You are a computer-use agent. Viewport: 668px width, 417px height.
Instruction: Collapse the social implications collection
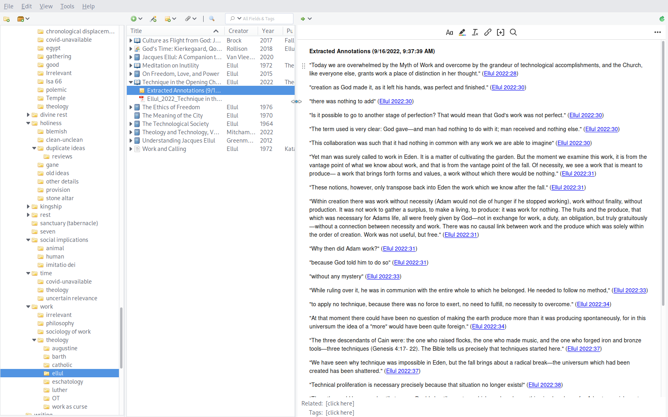pyautogui.click(x=28, y=240)
